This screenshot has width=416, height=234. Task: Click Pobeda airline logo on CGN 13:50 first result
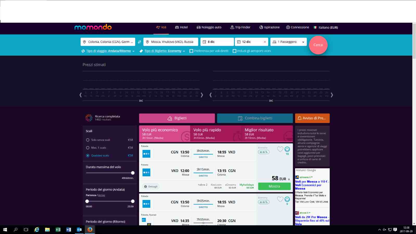tap(146, 154)
